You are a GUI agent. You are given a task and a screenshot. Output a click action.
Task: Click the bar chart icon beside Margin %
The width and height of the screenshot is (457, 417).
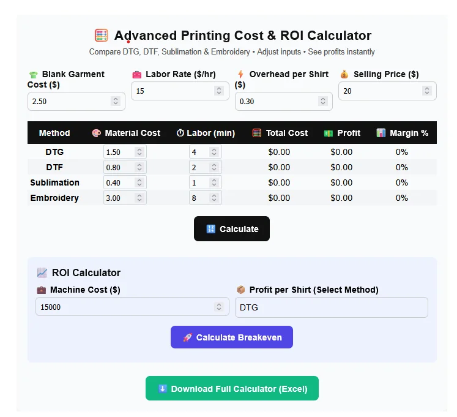[x=381, y=133]
